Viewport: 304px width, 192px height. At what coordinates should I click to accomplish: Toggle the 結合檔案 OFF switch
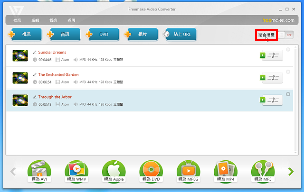pos(286,35)
